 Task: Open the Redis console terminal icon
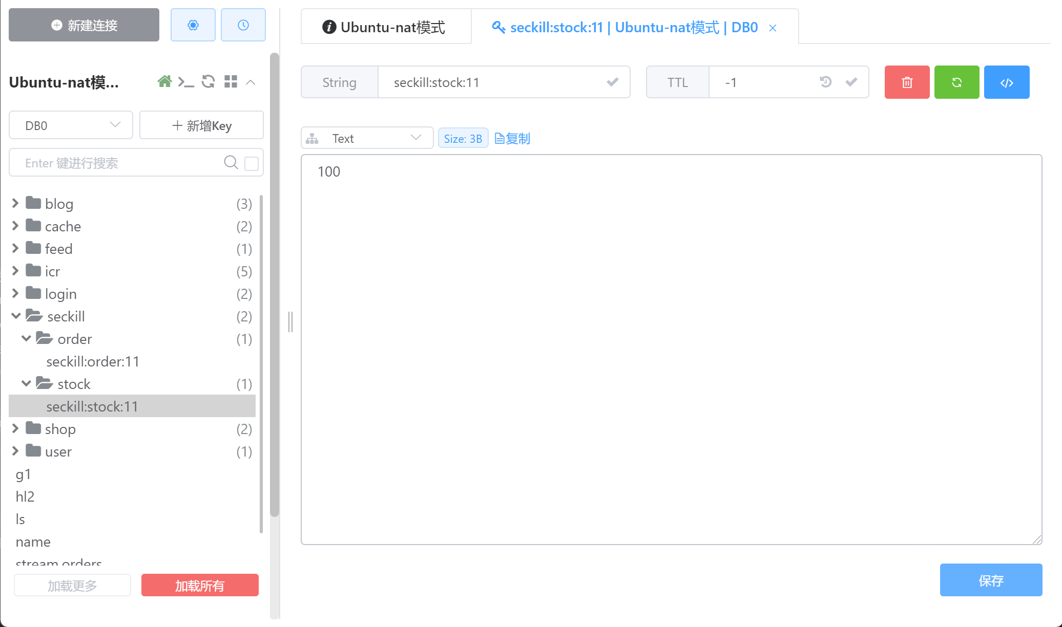click(185, 82)
